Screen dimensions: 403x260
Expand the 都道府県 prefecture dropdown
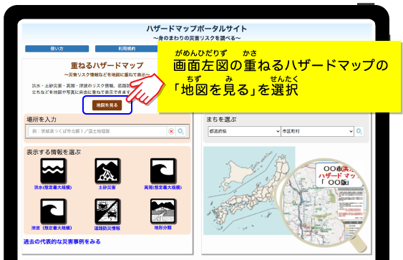click(244, 131)
